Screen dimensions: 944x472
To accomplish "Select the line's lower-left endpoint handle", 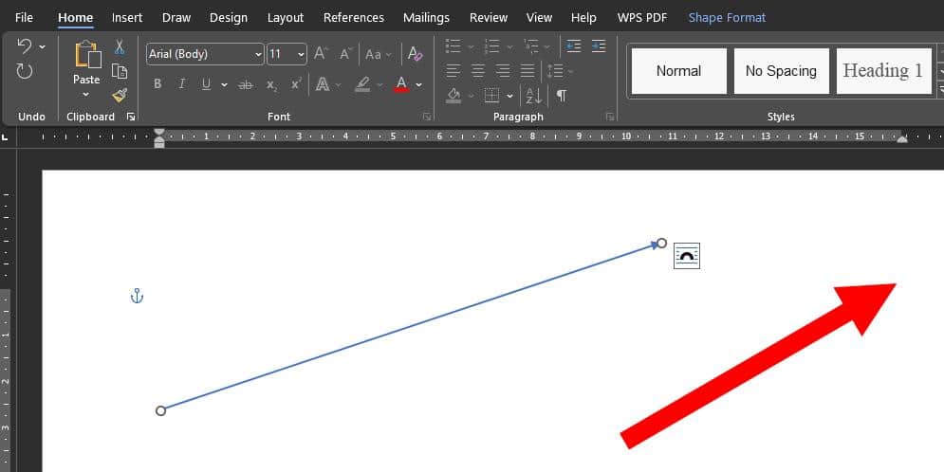I will [x=160, y=410].
